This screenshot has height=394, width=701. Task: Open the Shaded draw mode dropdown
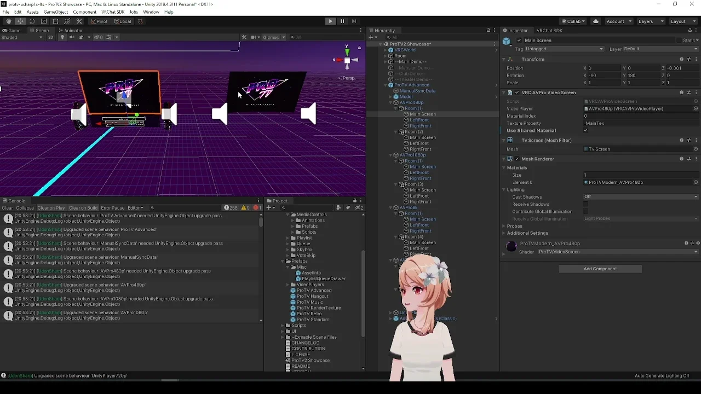[21, 37]
